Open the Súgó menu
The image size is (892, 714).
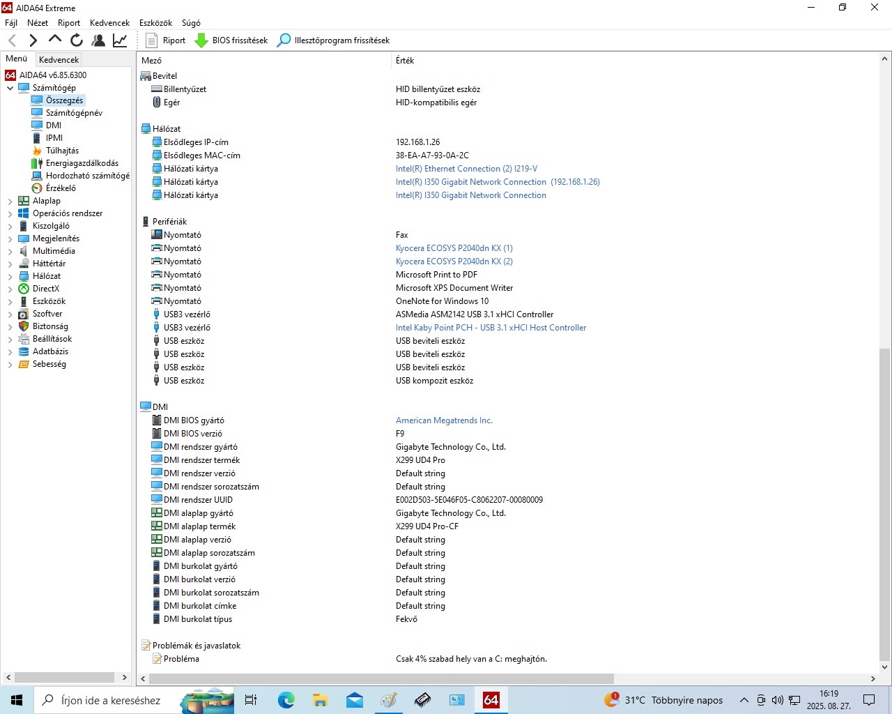191,23
